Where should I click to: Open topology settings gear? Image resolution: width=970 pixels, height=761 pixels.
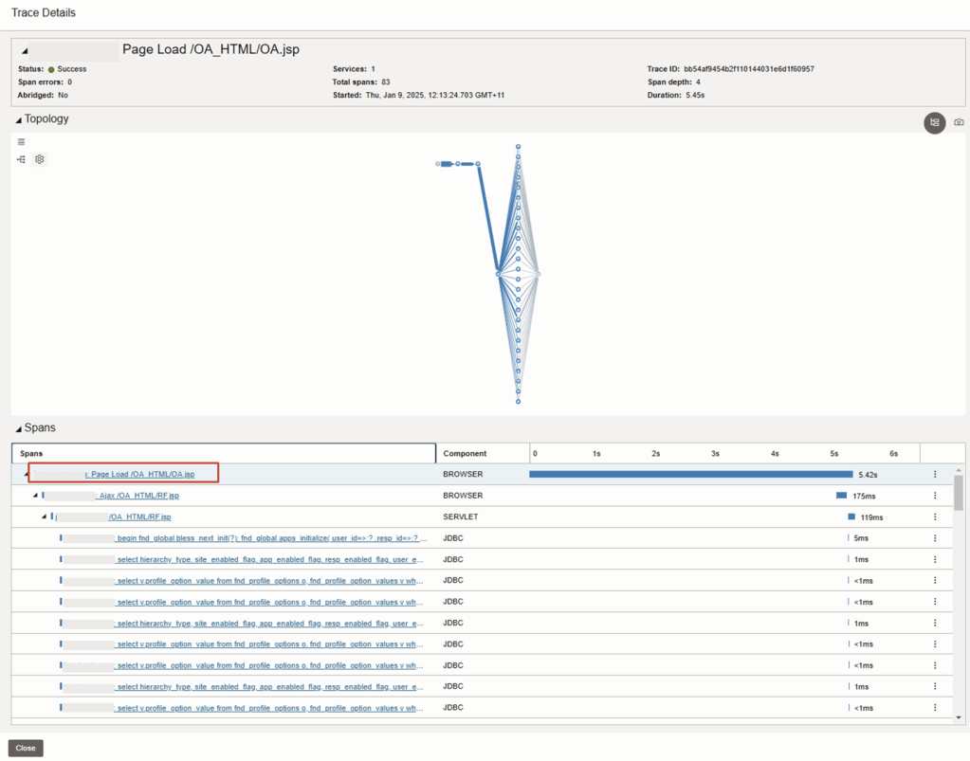pos(40,159)
